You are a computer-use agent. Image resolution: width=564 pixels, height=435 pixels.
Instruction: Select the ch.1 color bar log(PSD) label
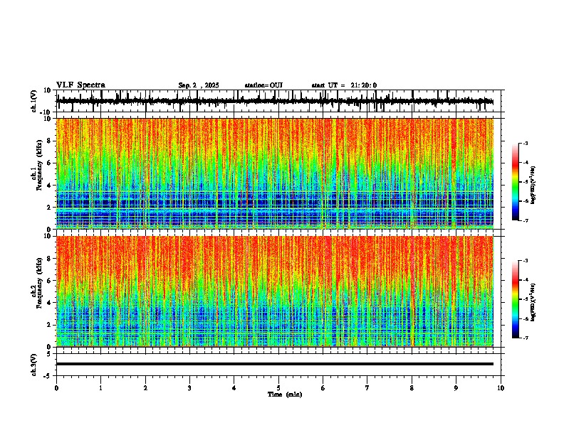(x=533, y=185)
